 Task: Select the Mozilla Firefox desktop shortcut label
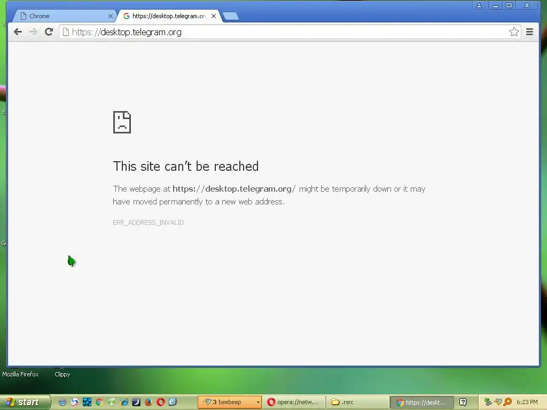(x=20, y=374)
